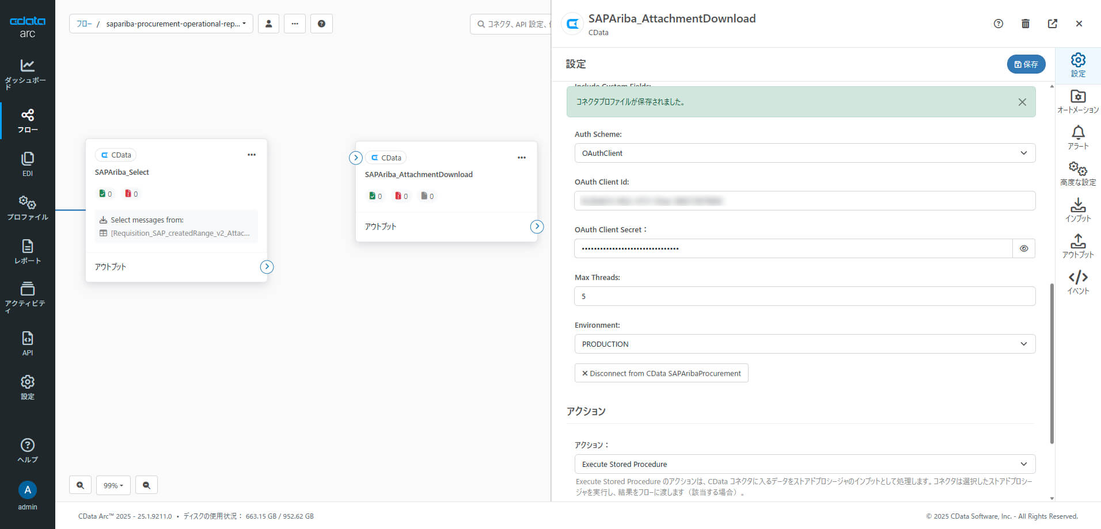Open the アクション dropdown

pyautogui.click(x=805, y=464)
